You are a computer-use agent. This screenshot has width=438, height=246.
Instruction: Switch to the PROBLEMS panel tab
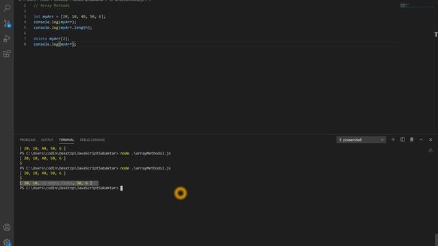coord(27,139)
